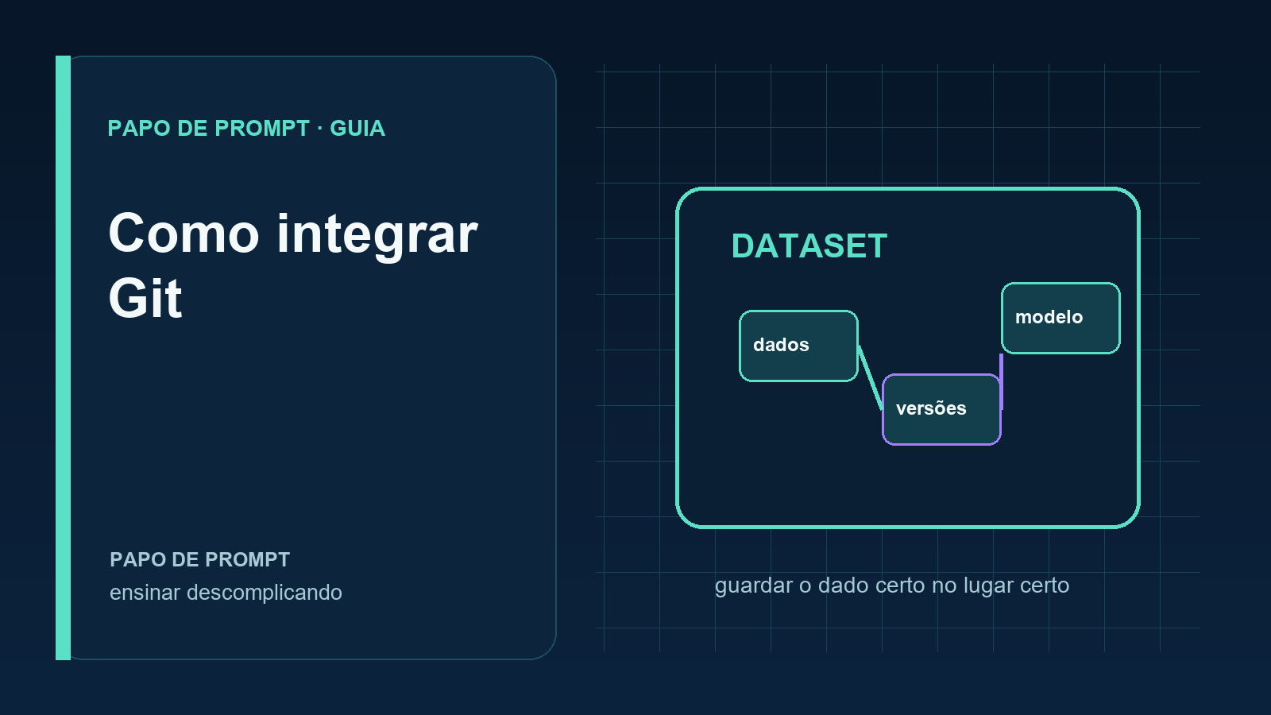The image size is (1271, 715).
Task: Select the 'versões' node box
Action: pyautogui.click(x=941, y=409)
